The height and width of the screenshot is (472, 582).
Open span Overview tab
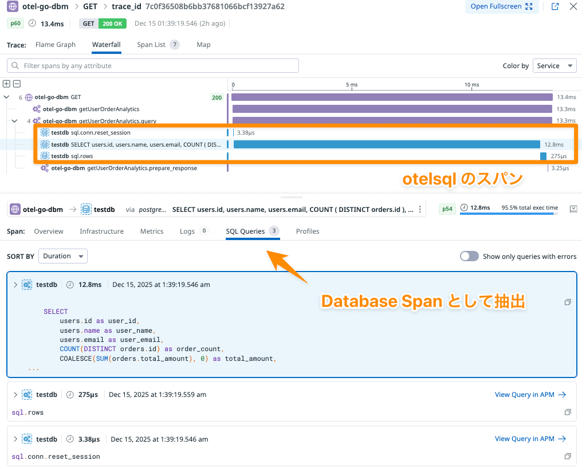coord(49,231)
